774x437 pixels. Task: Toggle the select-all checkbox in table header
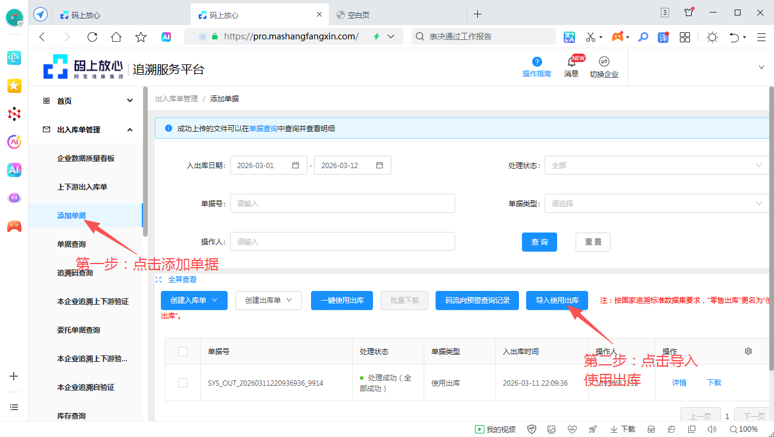[x=183, y=352]
